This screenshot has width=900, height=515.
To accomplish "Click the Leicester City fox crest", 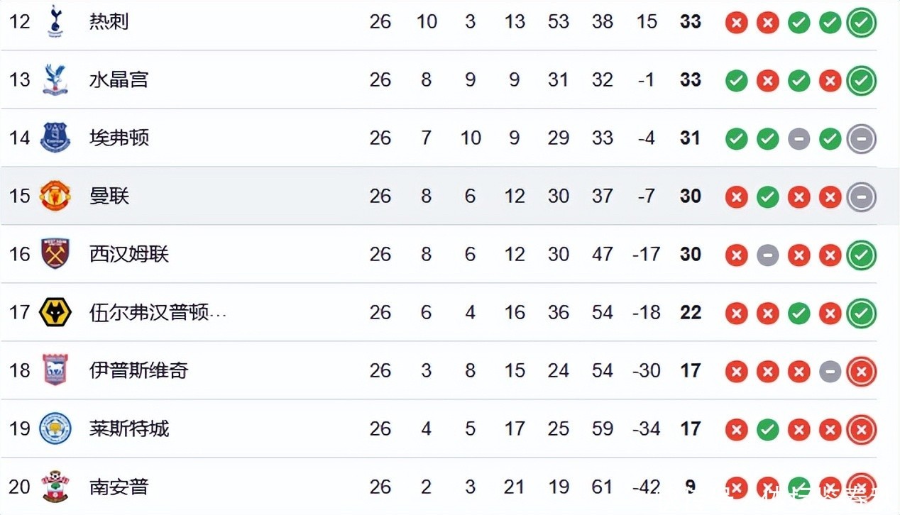I will [x=55, y=428].
